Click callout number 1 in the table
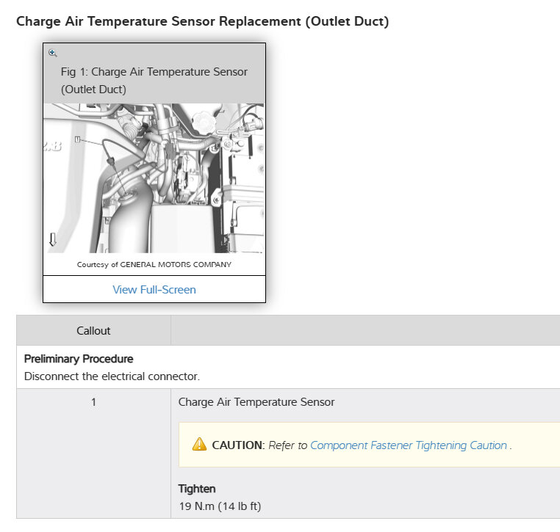The width and height of the screenshot is (560, 532). coord(93,402)
